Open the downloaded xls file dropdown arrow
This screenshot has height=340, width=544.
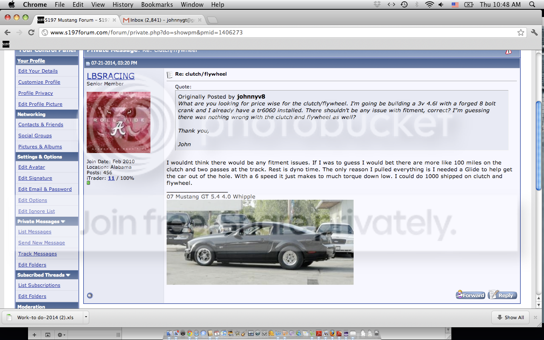click(86, 317)
